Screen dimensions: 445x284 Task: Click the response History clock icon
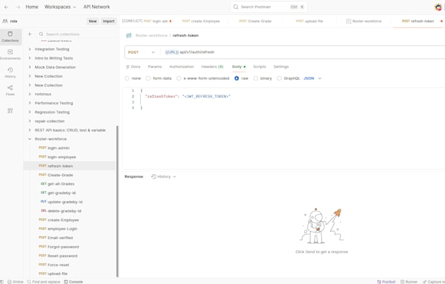[x=154, y=176]
